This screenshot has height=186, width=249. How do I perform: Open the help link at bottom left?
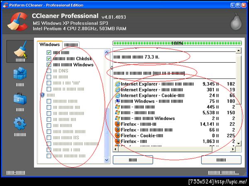coord(16,172)
